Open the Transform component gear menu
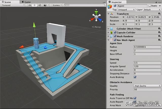The image size is (162, 109). [159, 14]
